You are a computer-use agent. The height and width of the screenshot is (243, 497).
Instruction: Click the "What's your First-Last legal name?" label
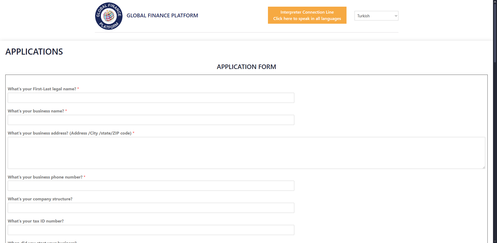click(x=42, y=89)
